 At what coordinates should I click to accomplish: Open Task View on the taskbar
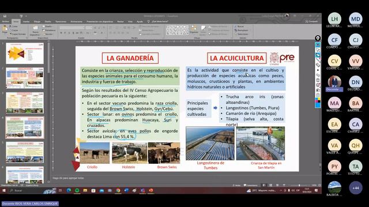pos(60,190)
